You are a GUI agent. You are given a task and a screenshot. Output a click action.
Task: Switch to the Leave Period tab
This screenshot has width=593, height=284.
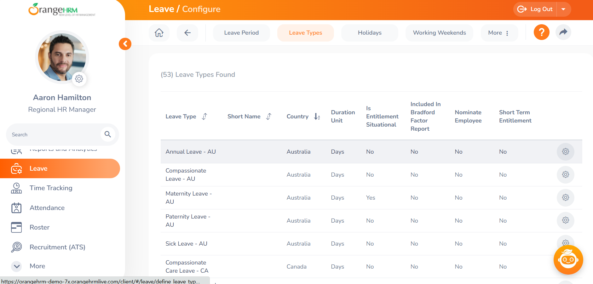241,33
